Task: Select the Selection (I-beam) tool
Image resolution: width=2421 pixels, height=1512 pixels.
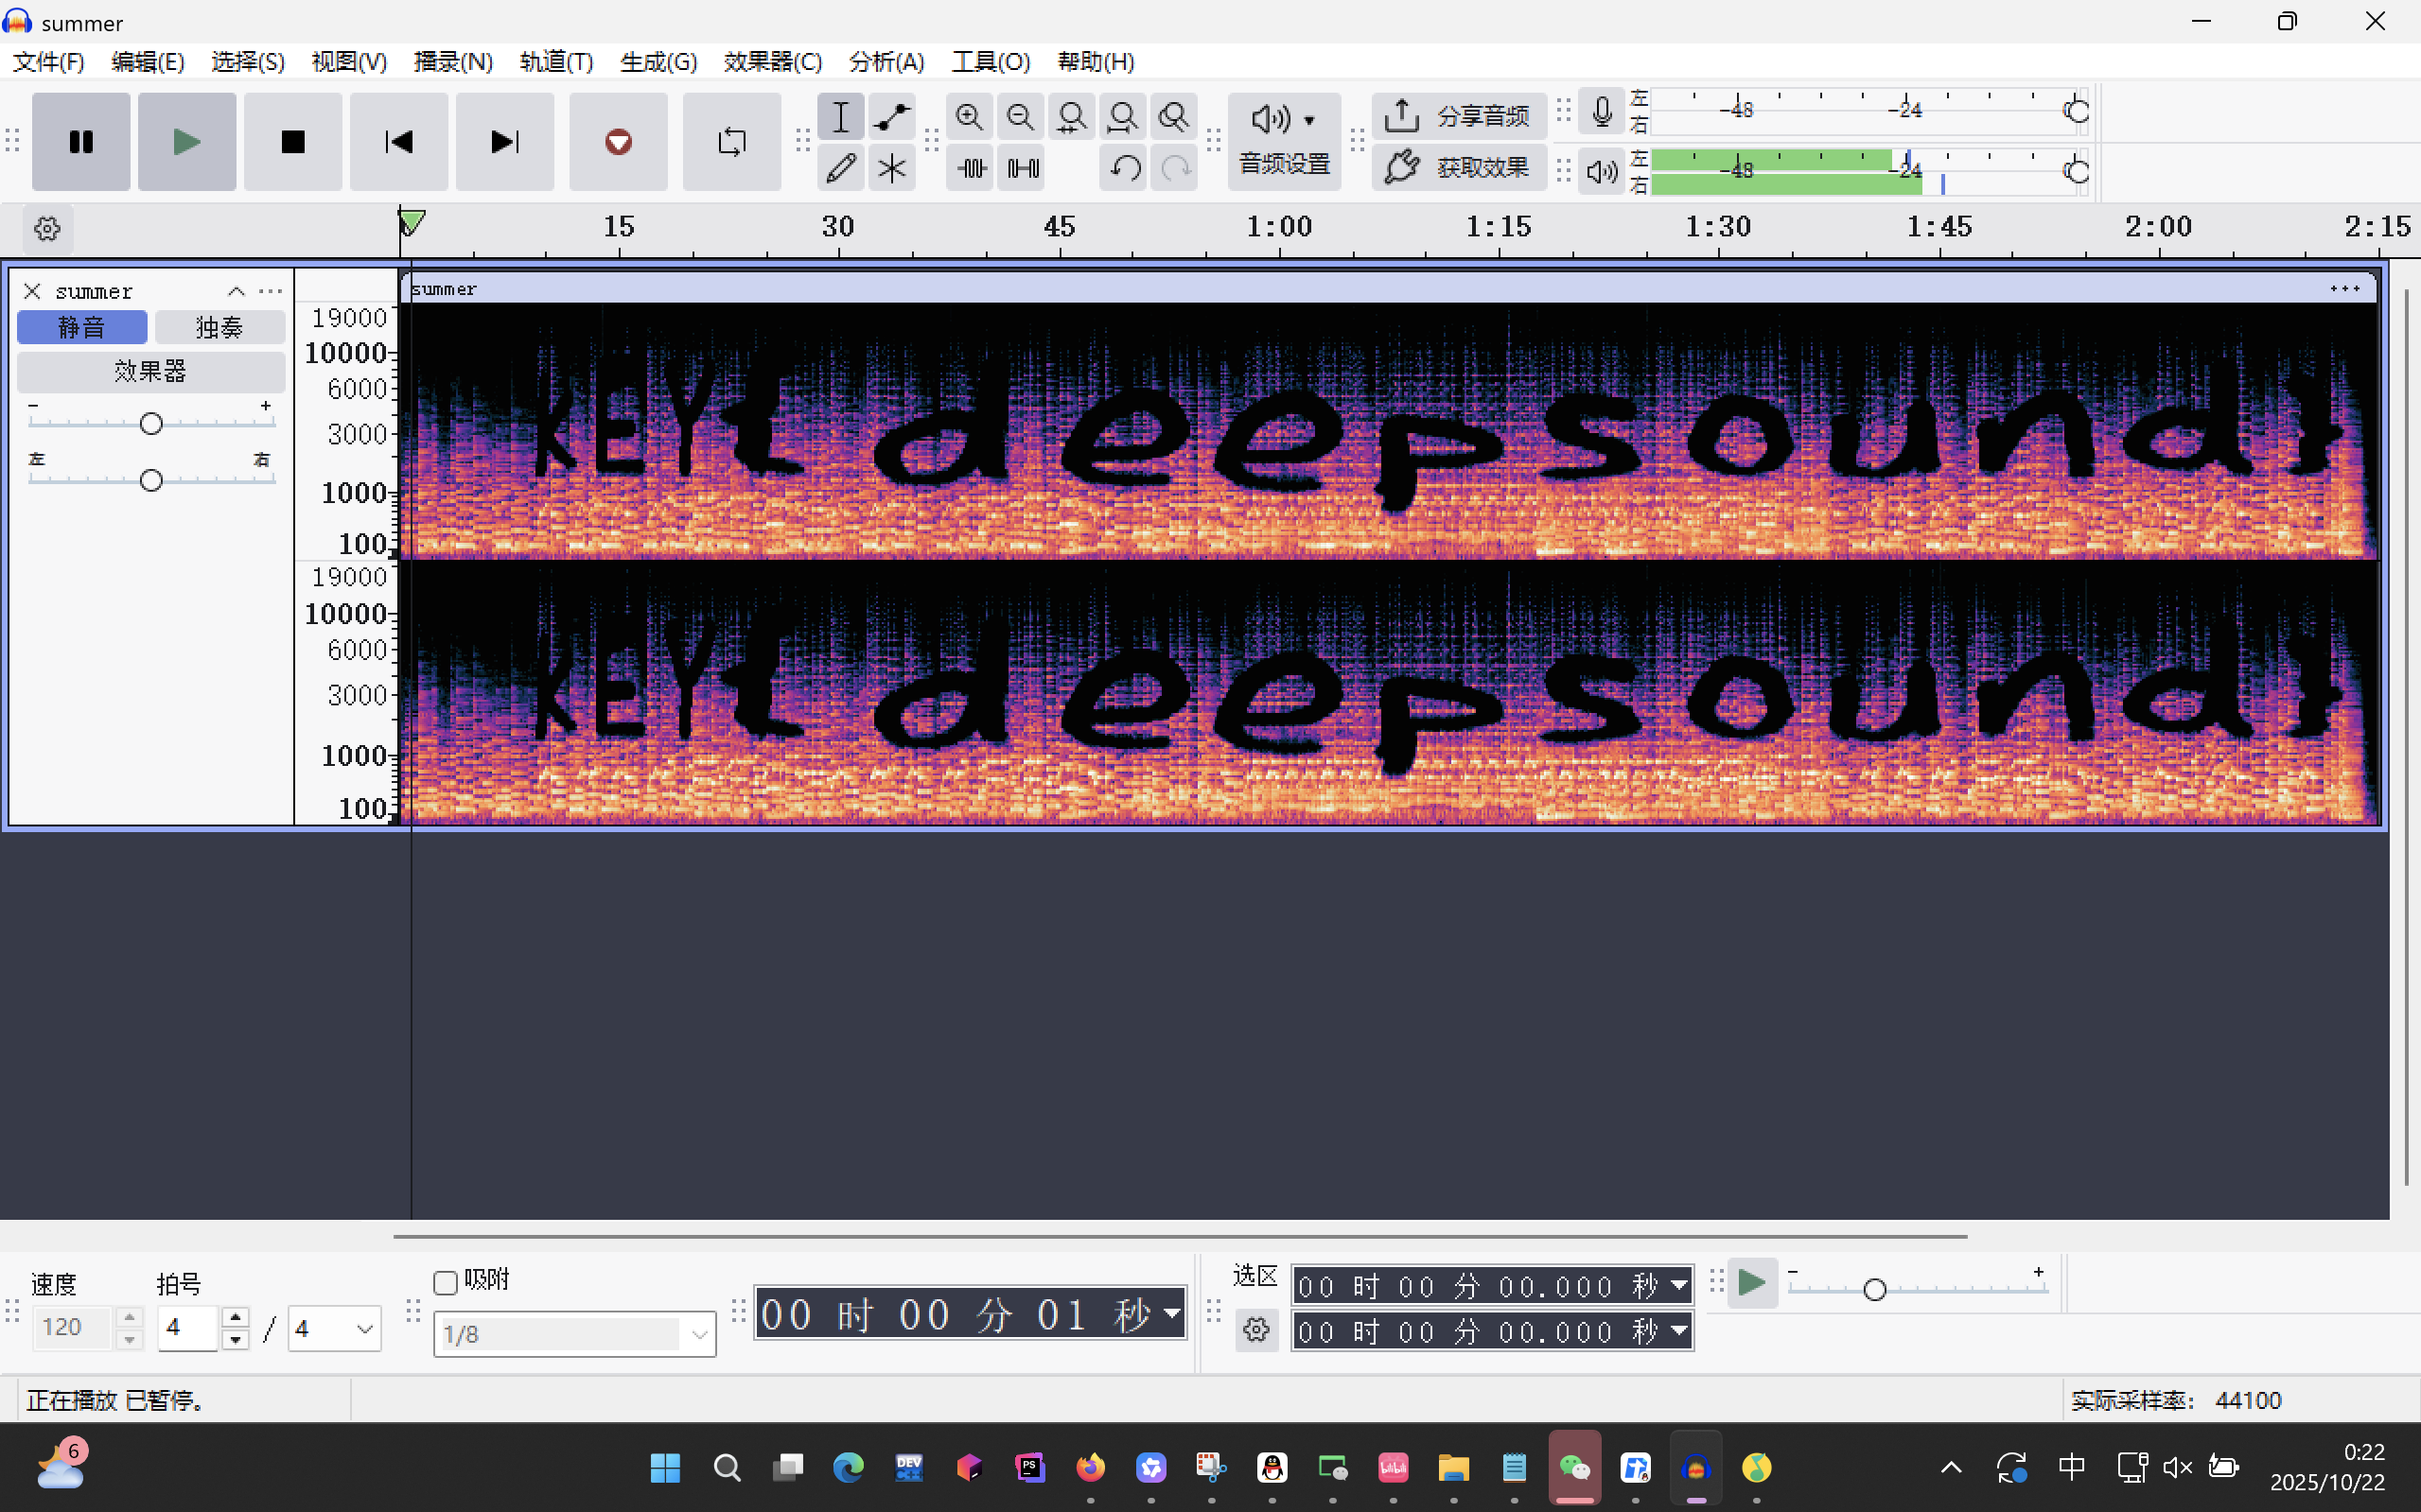Action: [x=840, y=117]
